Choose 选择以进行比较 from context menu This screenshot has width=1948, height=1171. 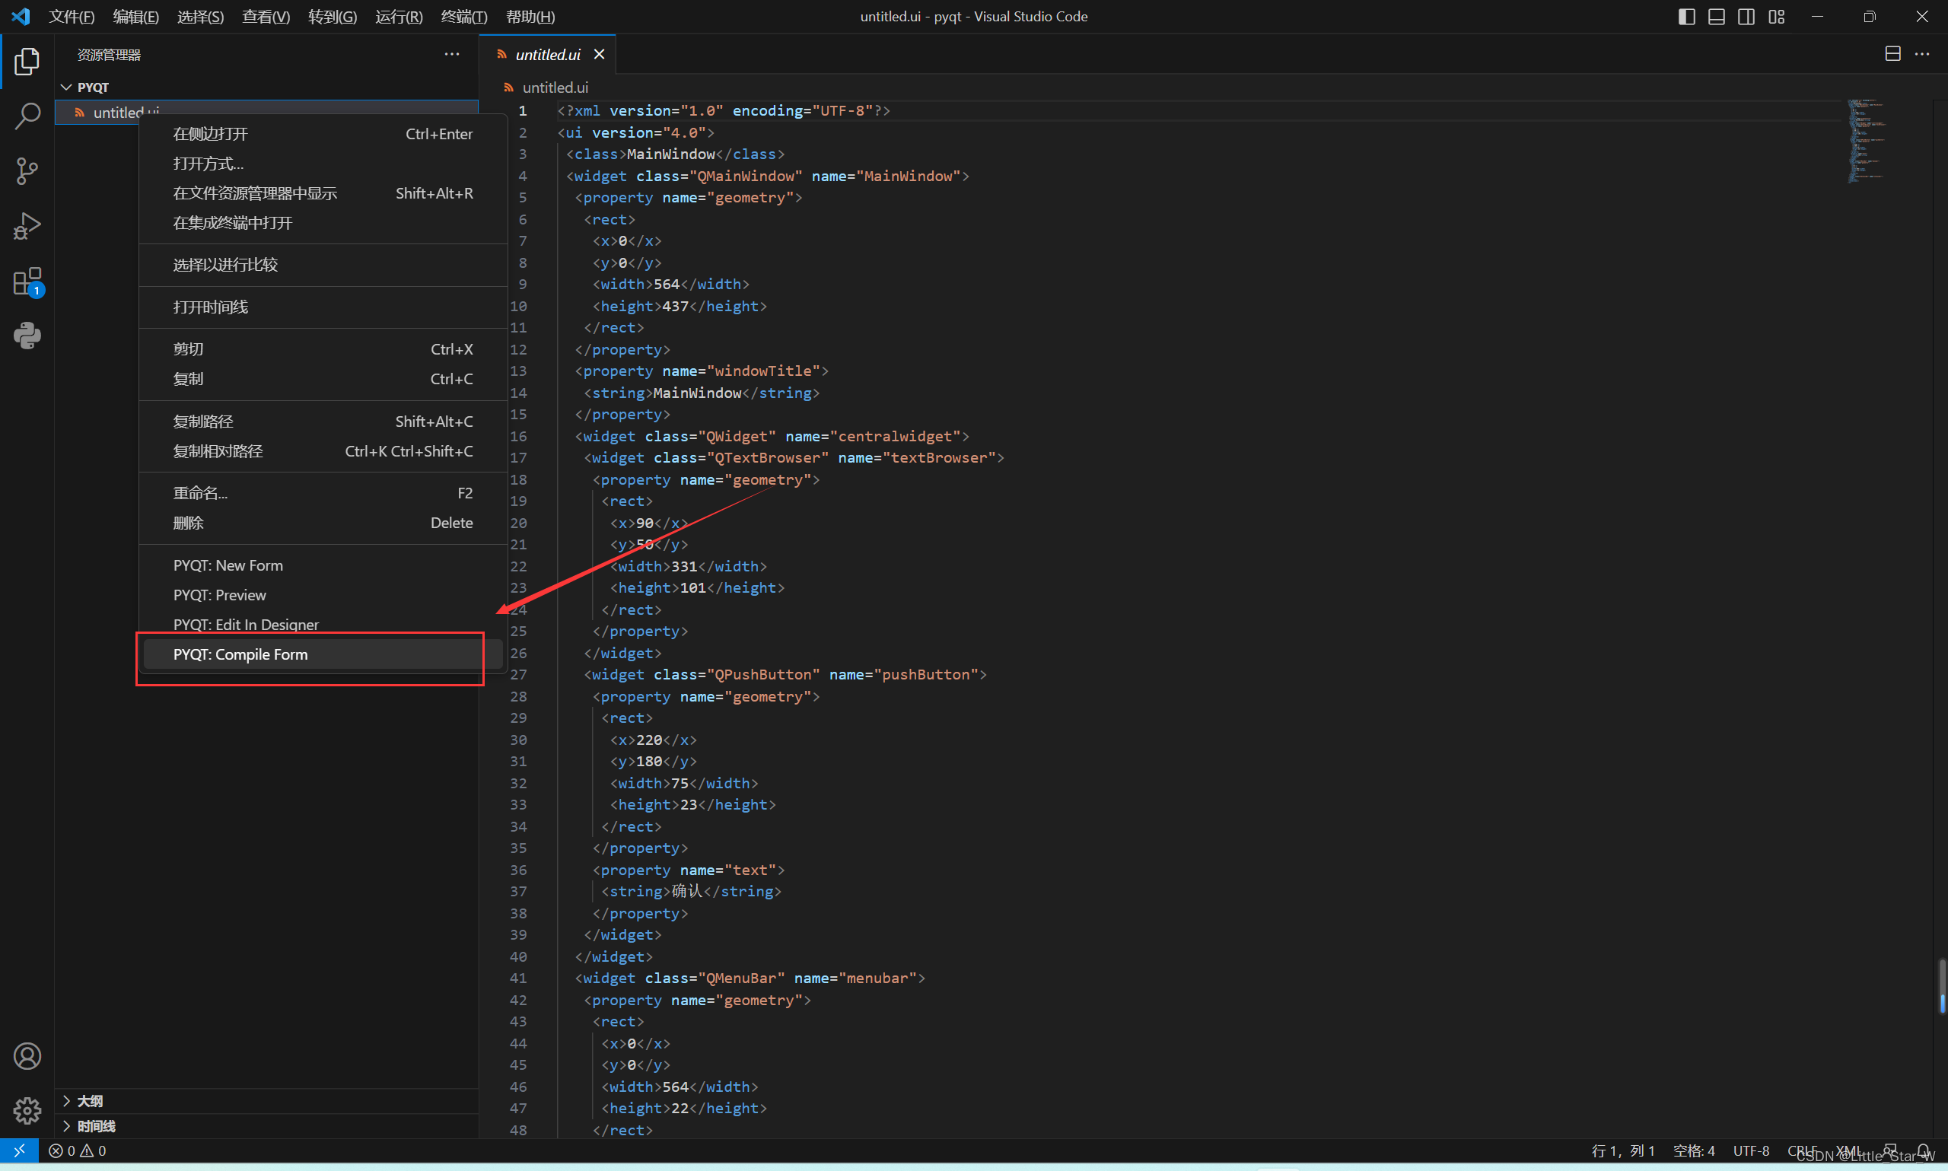323,264
